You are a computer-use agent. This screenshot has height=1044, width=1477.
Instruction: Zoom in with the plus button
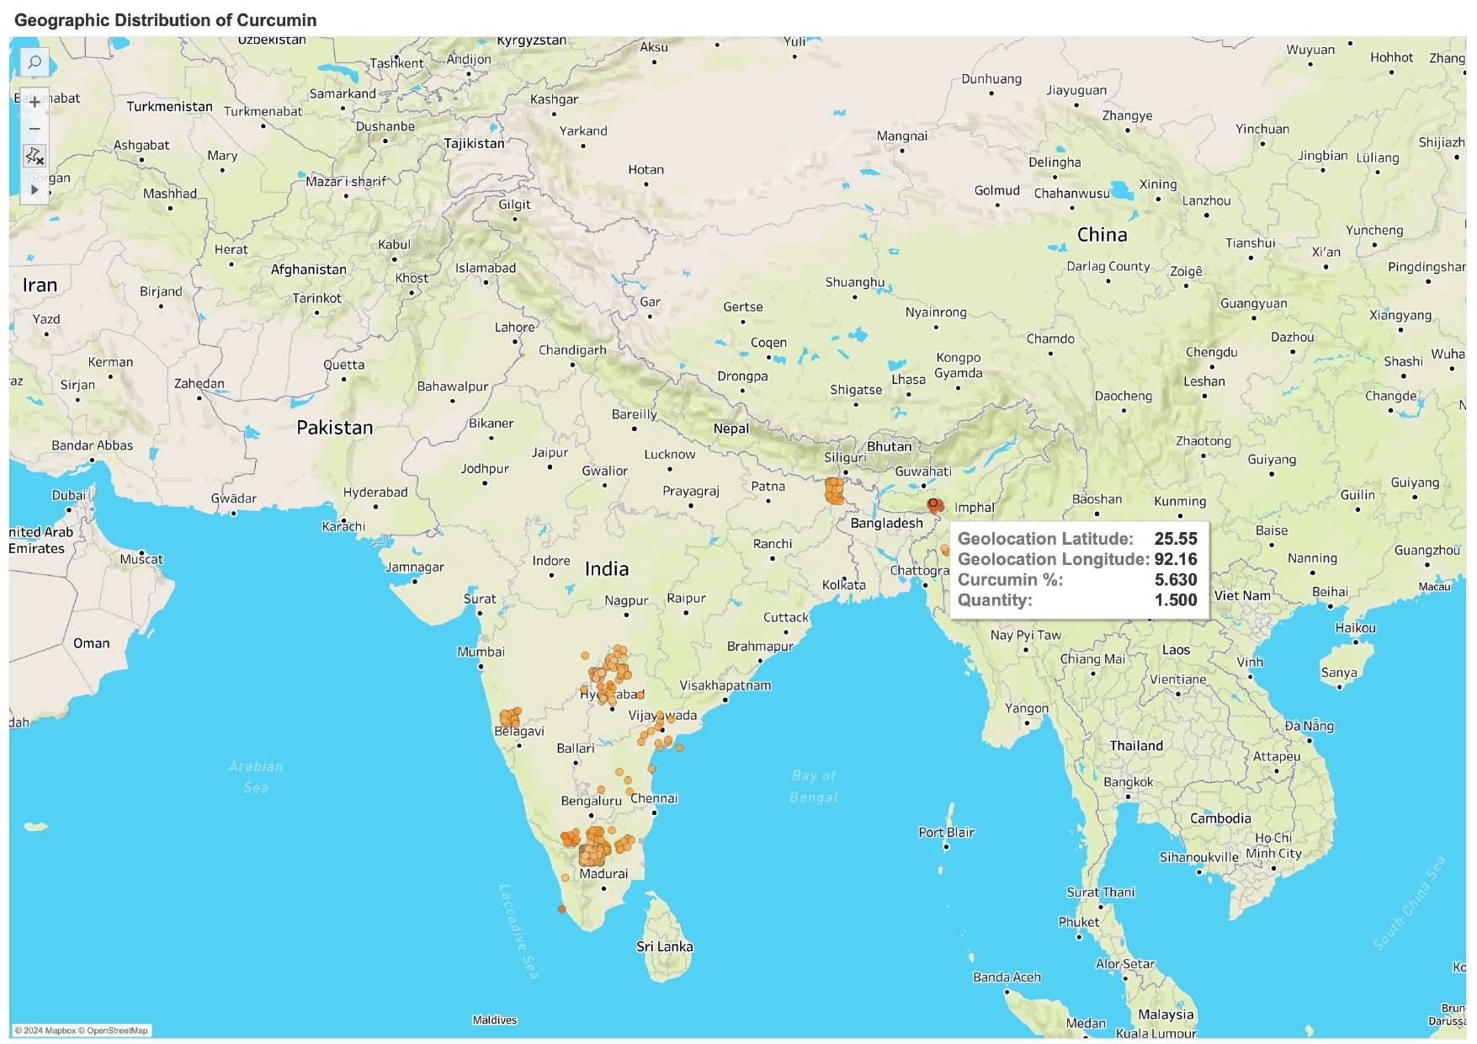click(x=35, y=102)
